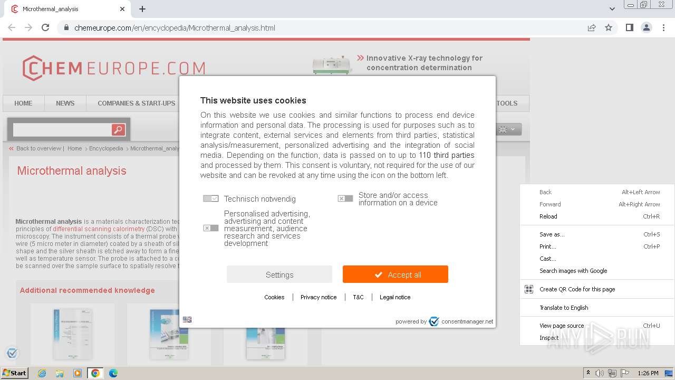
Task: Click the QR code icon in context menu
Action: 529,289
